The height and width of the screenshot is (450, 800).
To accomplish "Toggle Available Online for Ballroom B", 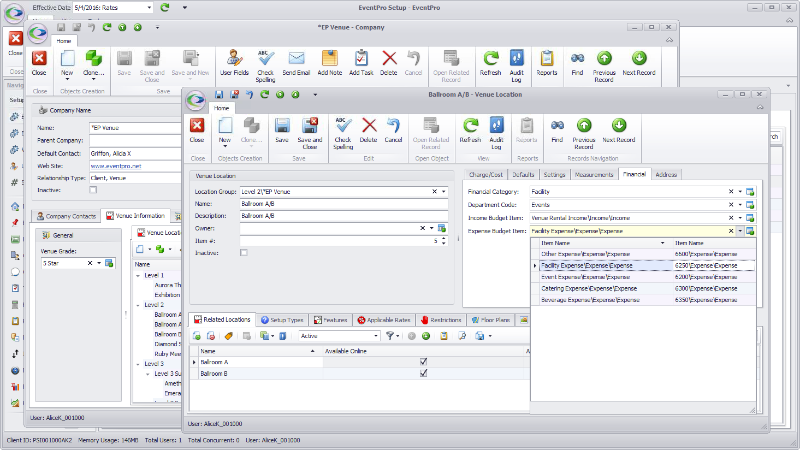I will click(423, 373).
